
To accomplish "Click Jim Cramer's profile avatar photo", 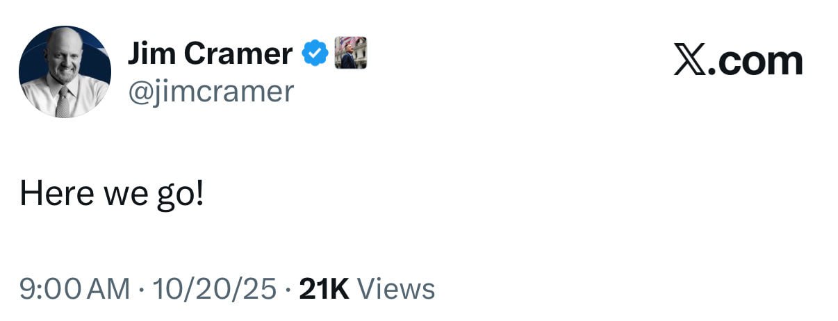I will pyautogui.click(x=64, y=72).
